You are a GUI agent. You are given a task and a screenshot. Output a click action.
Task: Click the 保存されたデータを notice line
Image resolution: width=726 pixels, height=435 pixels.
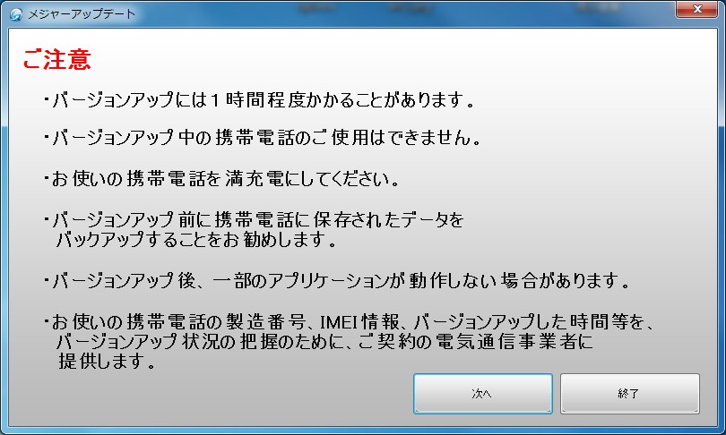click(x=255, y=219)
